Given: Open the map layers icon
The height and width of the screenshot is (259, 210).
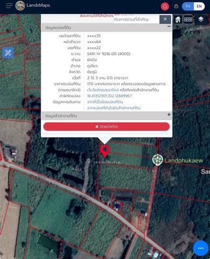Looking at the screenshot, I should click(201, 19).
